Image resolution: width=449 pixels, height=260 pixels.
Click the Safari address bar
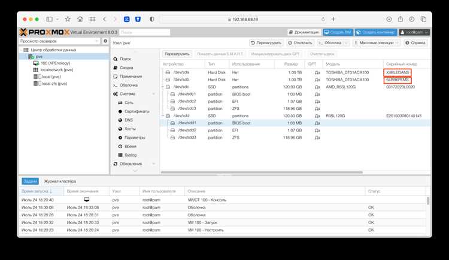pyautogui.click(x=243, y=19)
